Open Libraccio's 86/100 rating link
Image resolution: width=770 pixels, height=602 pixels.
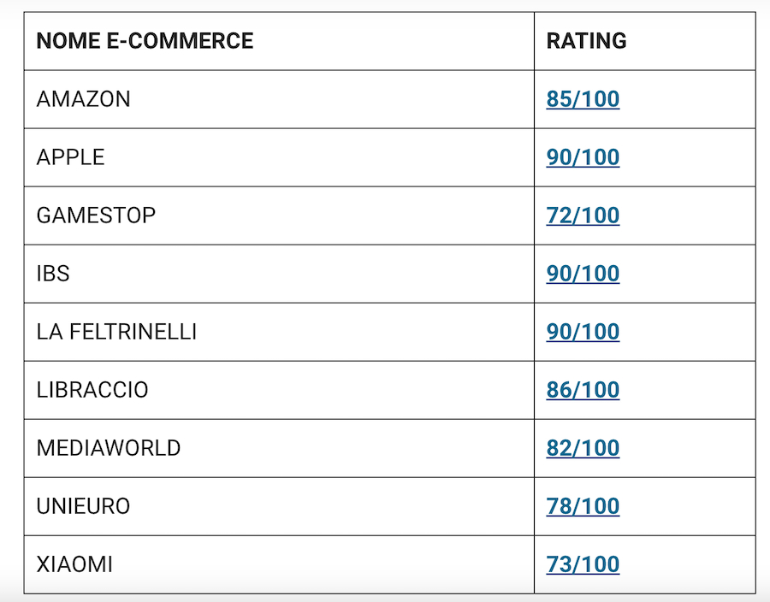pos(583,390)
